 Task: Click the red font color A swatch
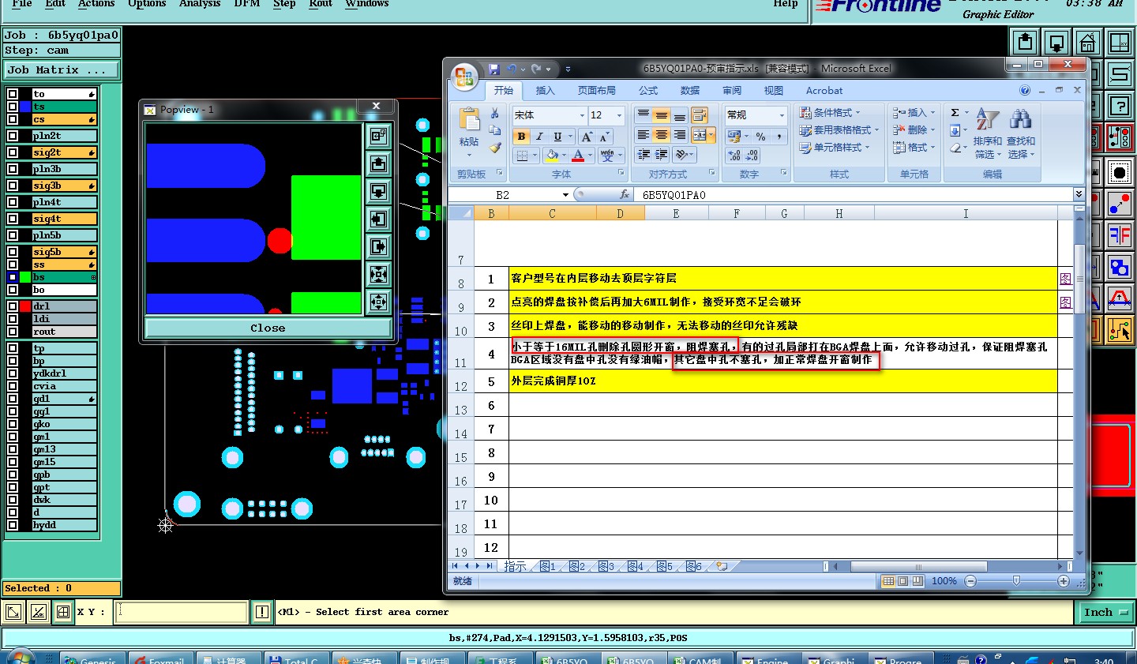click(578, 156)
